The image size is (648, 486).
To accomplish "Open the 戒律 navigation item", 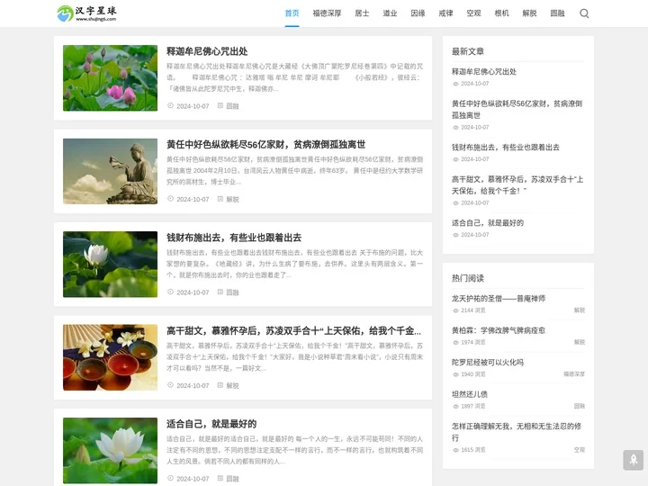I will click(445, 13).
